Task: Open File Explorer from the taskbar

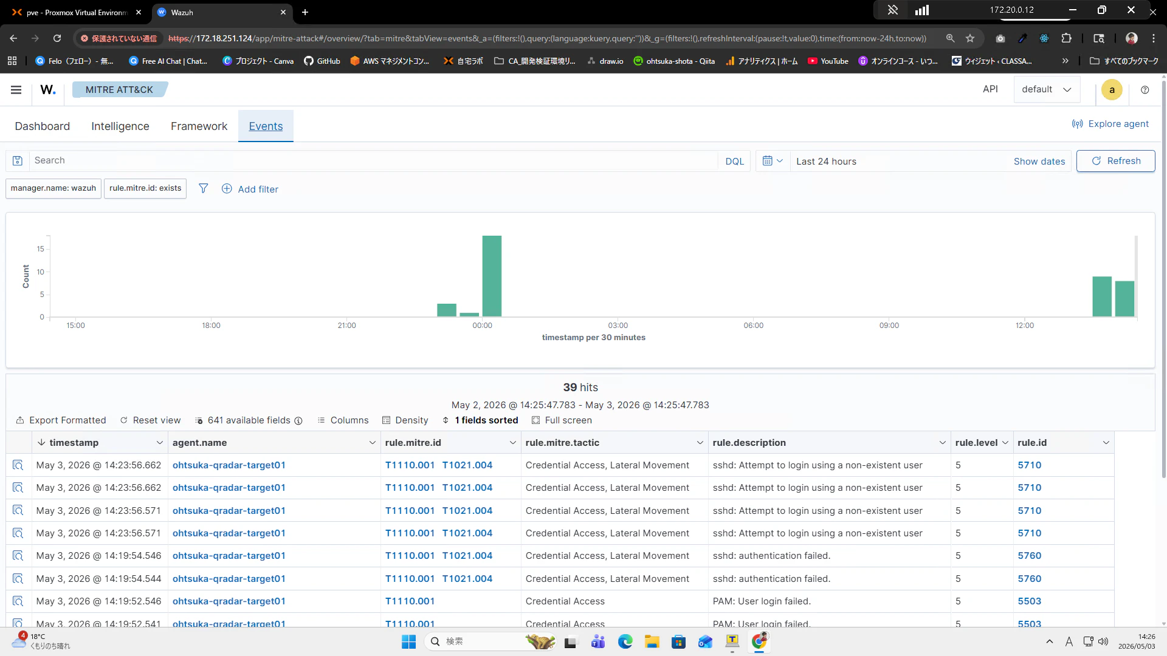Action: (652, 641)
